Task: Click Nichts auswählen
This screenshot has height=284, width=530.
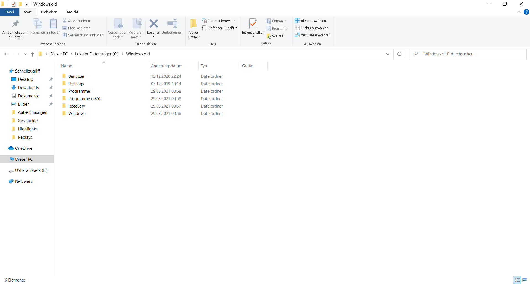Action: click(312, 28)
